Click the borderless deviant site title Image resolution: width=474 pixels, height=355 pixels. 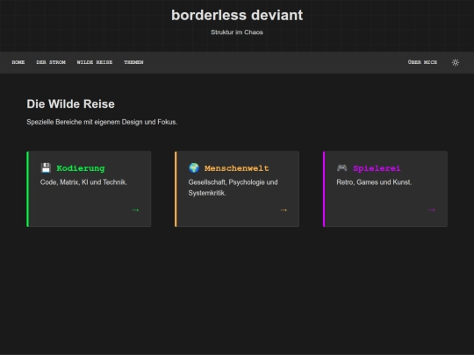pos(237,15)
